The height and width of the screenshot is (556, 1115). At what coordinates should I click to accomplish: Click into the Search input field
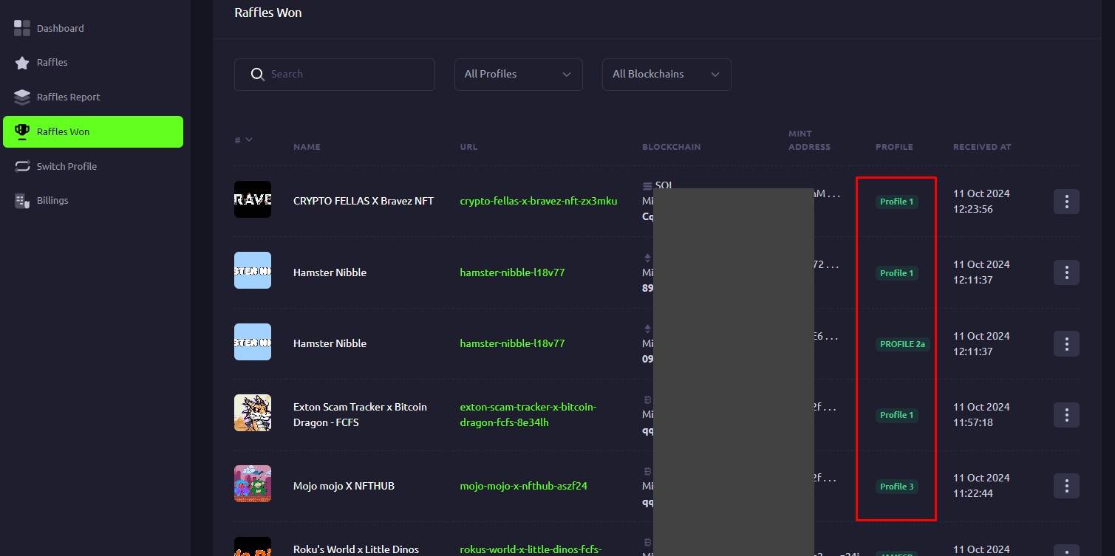click(347, 74)
